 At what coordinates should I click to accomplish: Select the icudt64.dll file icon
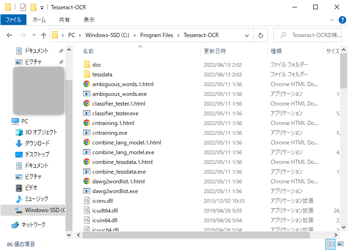pos(87,211)
